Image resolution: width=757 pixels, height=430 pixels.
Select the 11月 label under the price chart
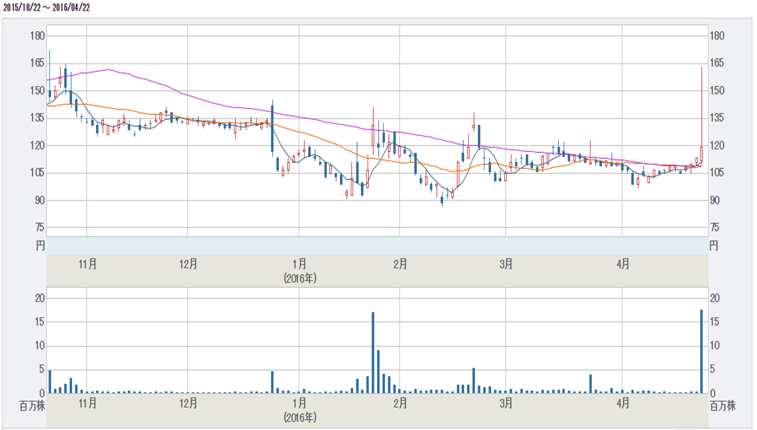tap(88, 264)
